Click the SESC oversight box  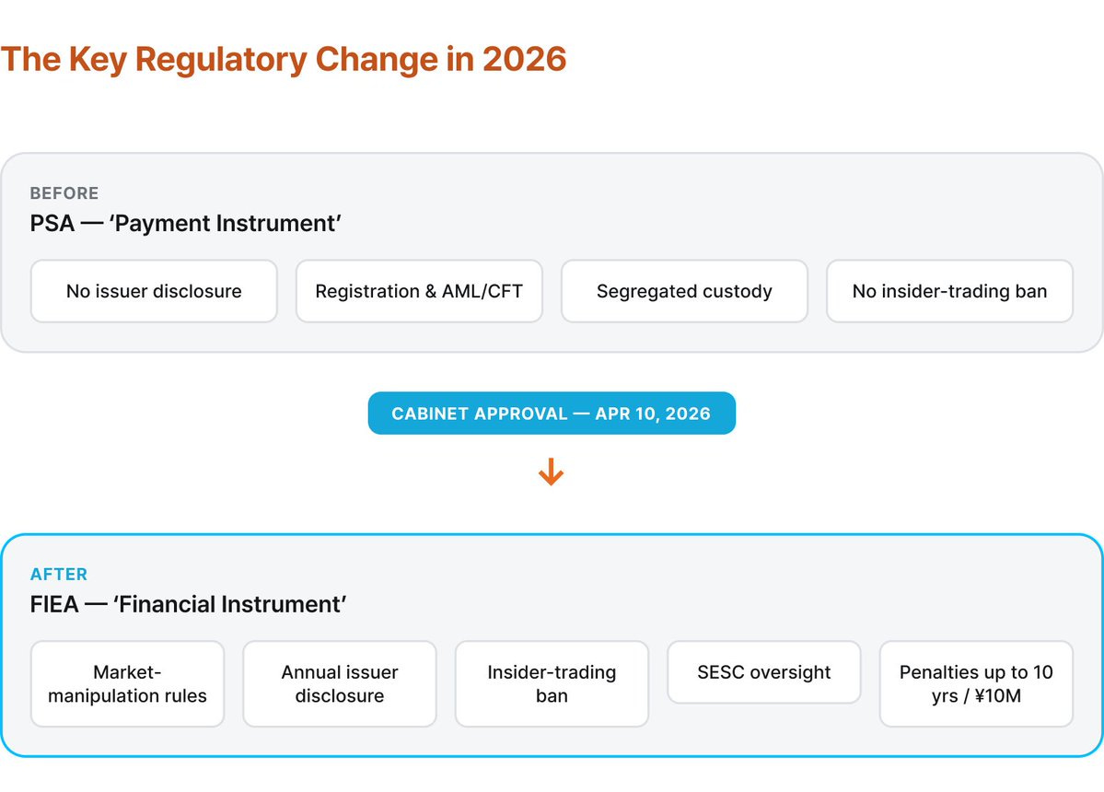764,672
